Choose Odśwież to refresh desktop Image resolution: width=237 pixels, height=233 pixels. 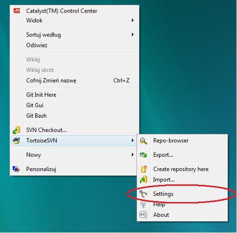point(37,45)
